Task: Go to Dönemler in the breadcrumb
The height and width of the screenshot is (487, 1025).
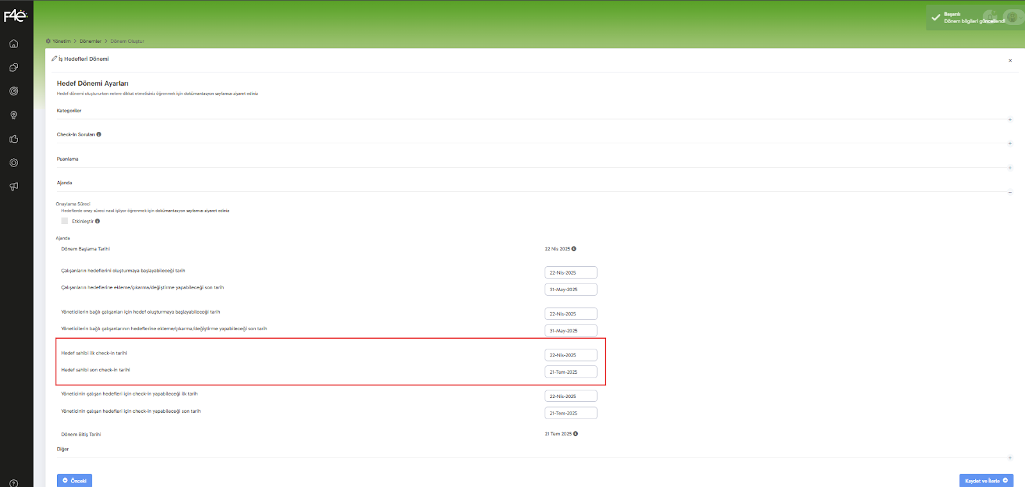Action: pyautogui.click(x=90, y=41)
